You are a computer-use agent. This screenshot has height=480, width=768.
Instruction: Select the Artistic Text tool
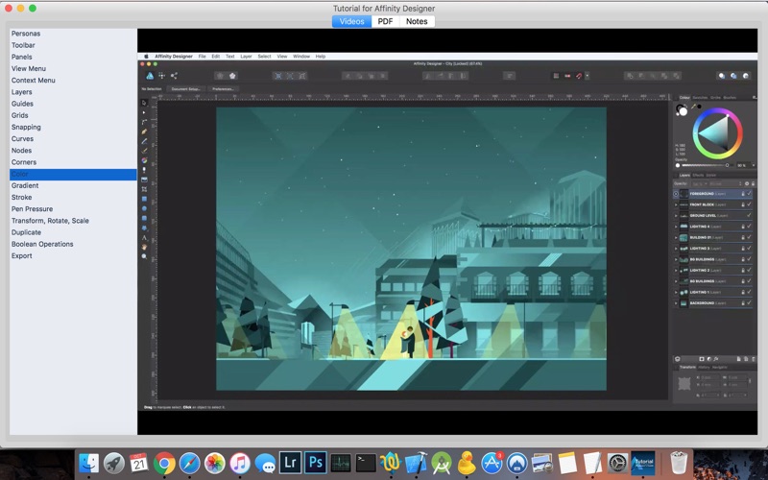144,237
